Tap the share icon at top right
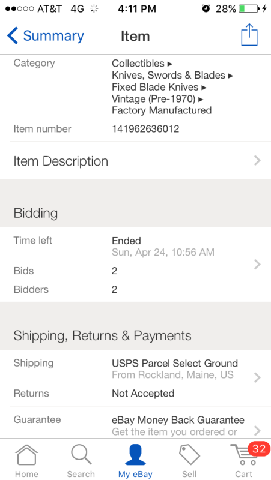This screenshot has width=271, height=480. click(x=249, y=35)
